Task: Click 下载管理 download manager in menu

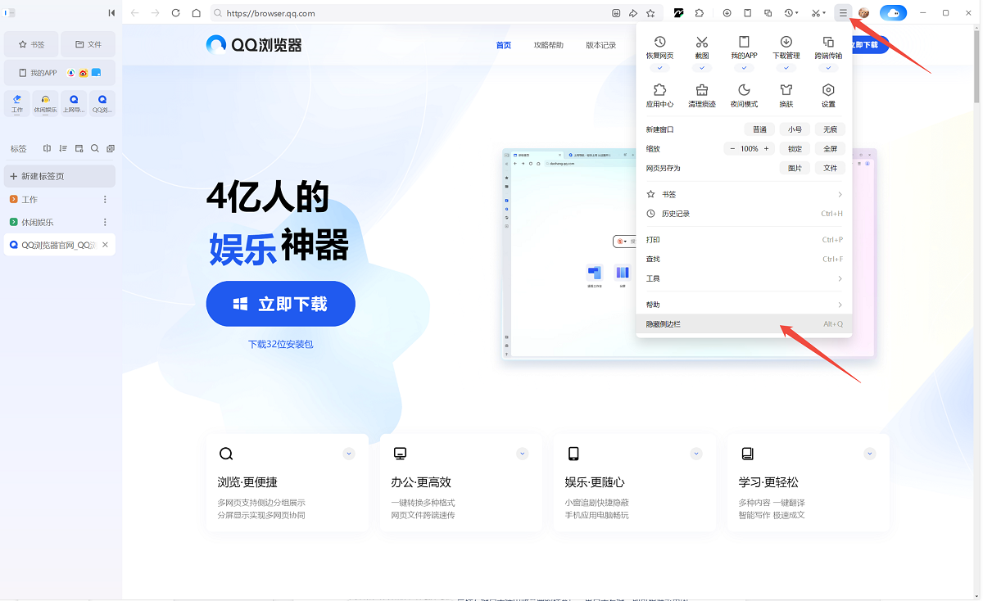Action: tap(786, 47)
